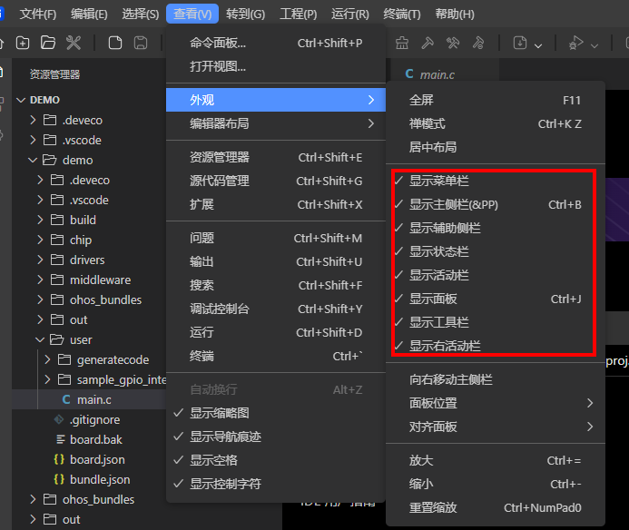Viewport: 629px width, 530px height.
Task: Toggle 显示工具栏 option off
Action: point(439,322)
